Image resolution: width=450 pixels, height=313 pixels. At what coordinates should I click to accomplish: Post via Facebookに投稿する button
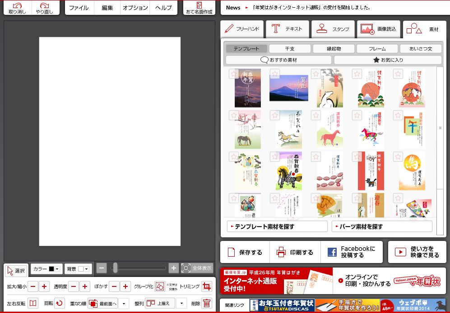pos(352,252)
